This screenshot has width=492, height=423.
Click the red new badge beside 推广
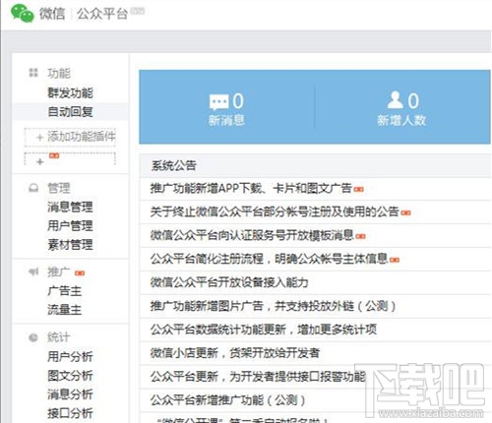[80, 272]
